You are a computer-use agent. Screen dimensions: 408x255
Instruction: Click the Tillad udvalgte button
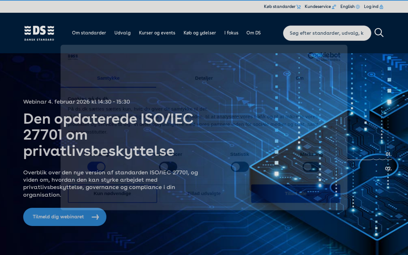point(204,193)
